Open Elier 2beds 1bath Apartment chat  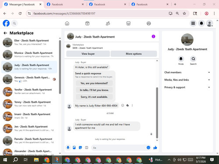pyautogui.click(x=29, y=42)
